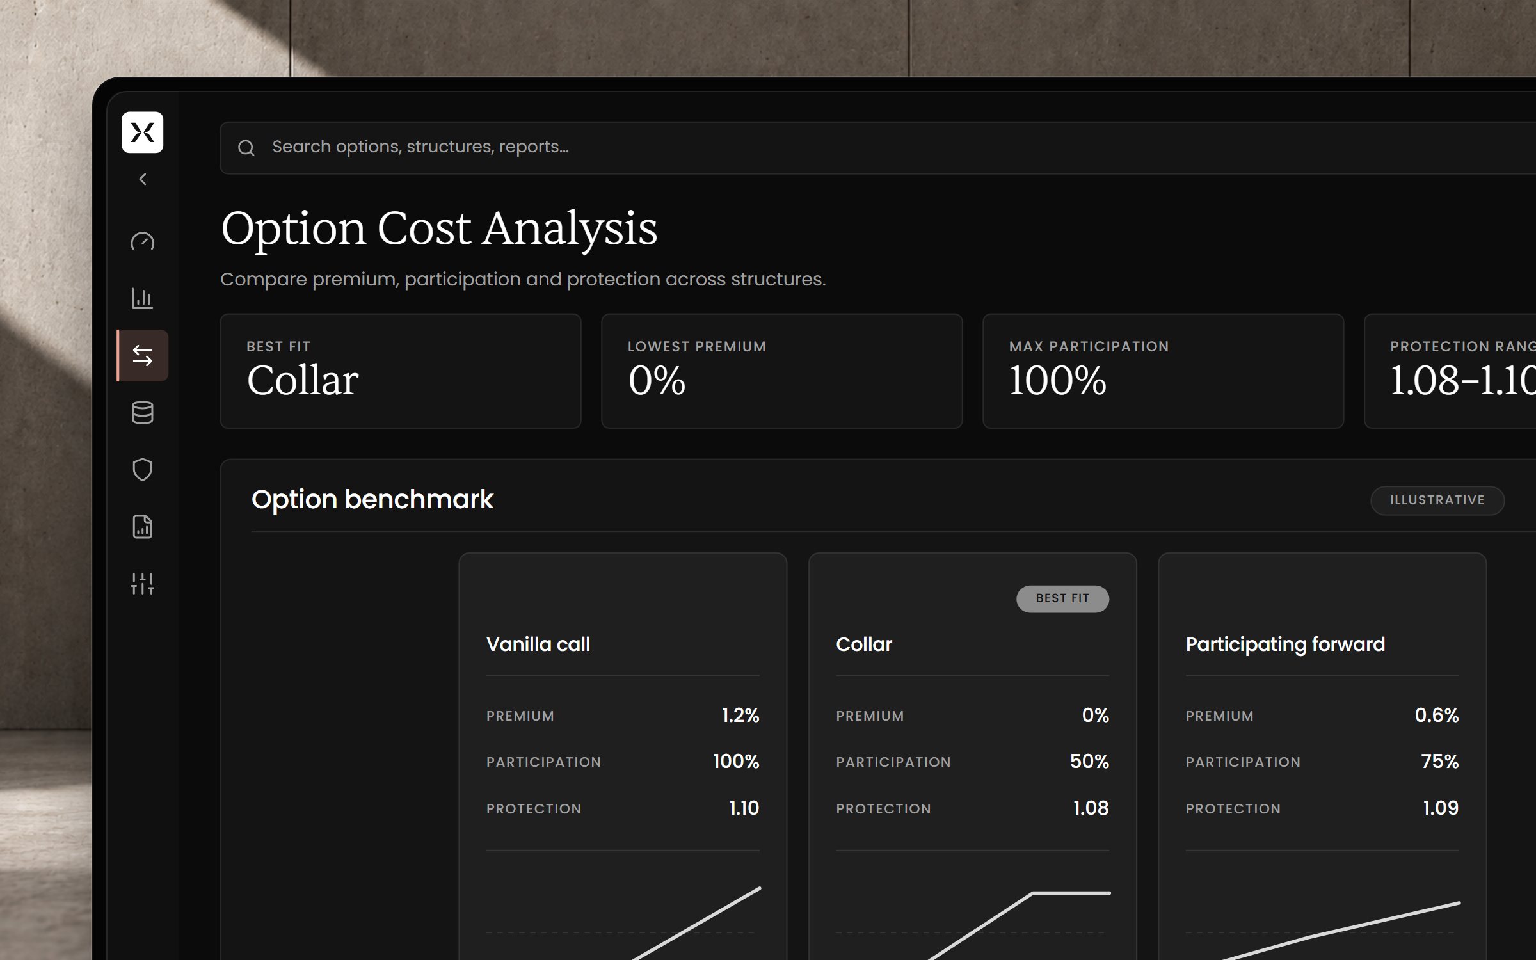1536x960 pixels.
Task: Click Collar premium value 0%
Action: 1096,715
